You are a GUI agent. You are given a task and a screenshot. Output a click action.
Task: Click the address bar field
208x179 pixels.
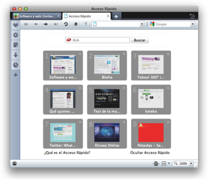(118, 24)
